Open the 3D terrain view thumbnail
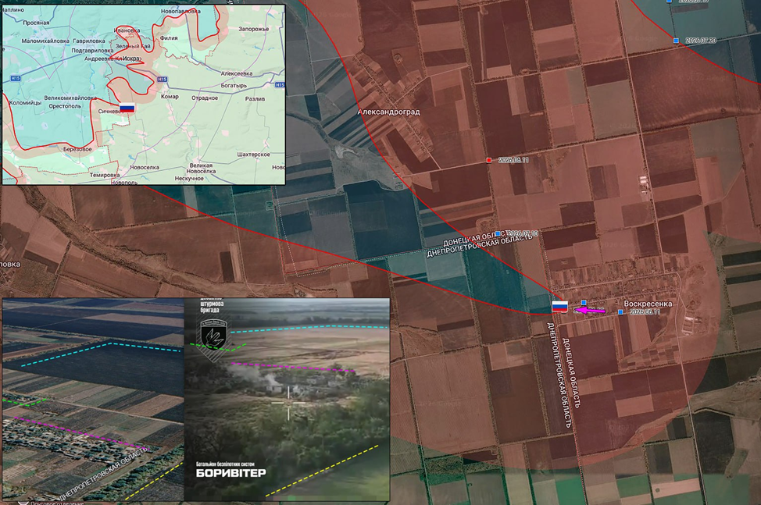761x505 pixels. pyautogui.click(x=93, y=400)
